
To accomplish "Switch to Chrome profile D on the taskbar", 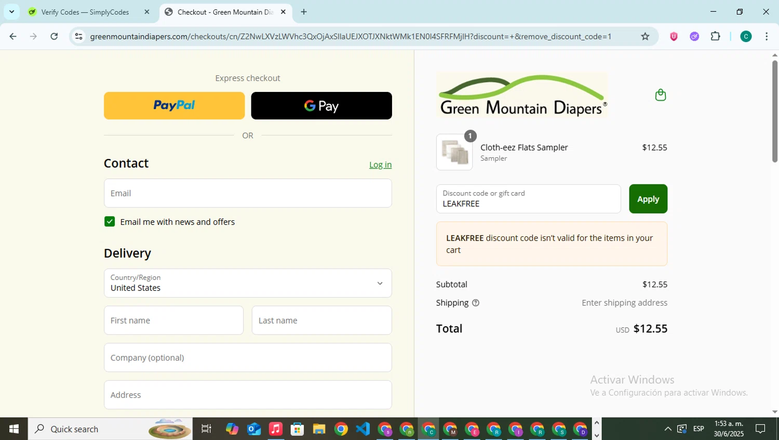I will click(x=580, y=429).
